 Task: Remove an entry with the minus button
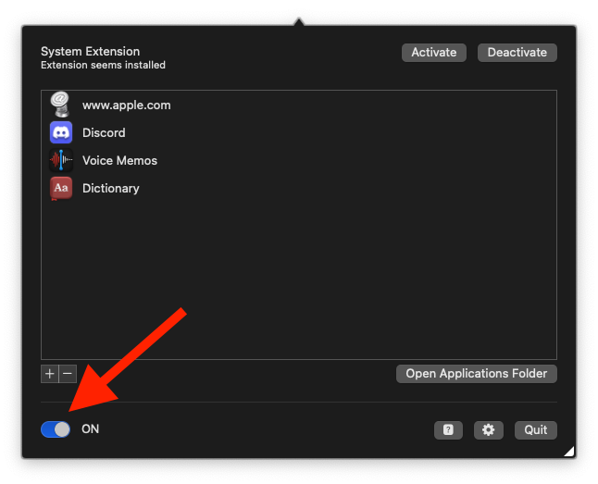coord(68,374)
